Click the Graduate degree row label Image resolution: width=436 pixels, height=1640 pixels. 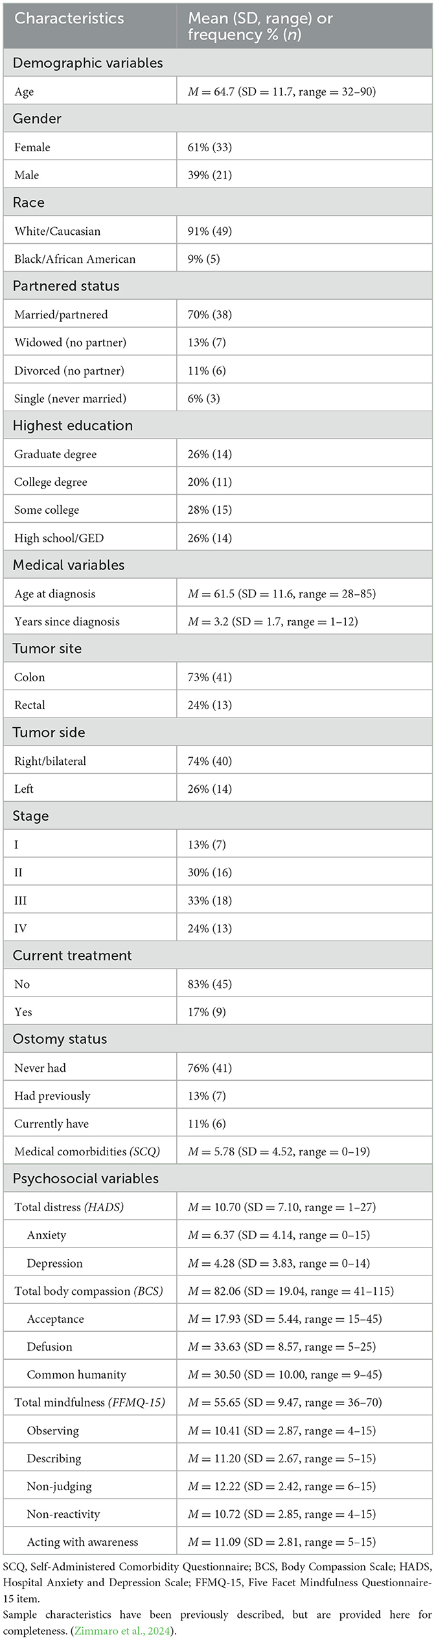[x=55, y=454]
